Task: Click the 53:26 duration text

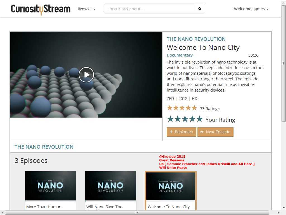Action: pos(253,55)
